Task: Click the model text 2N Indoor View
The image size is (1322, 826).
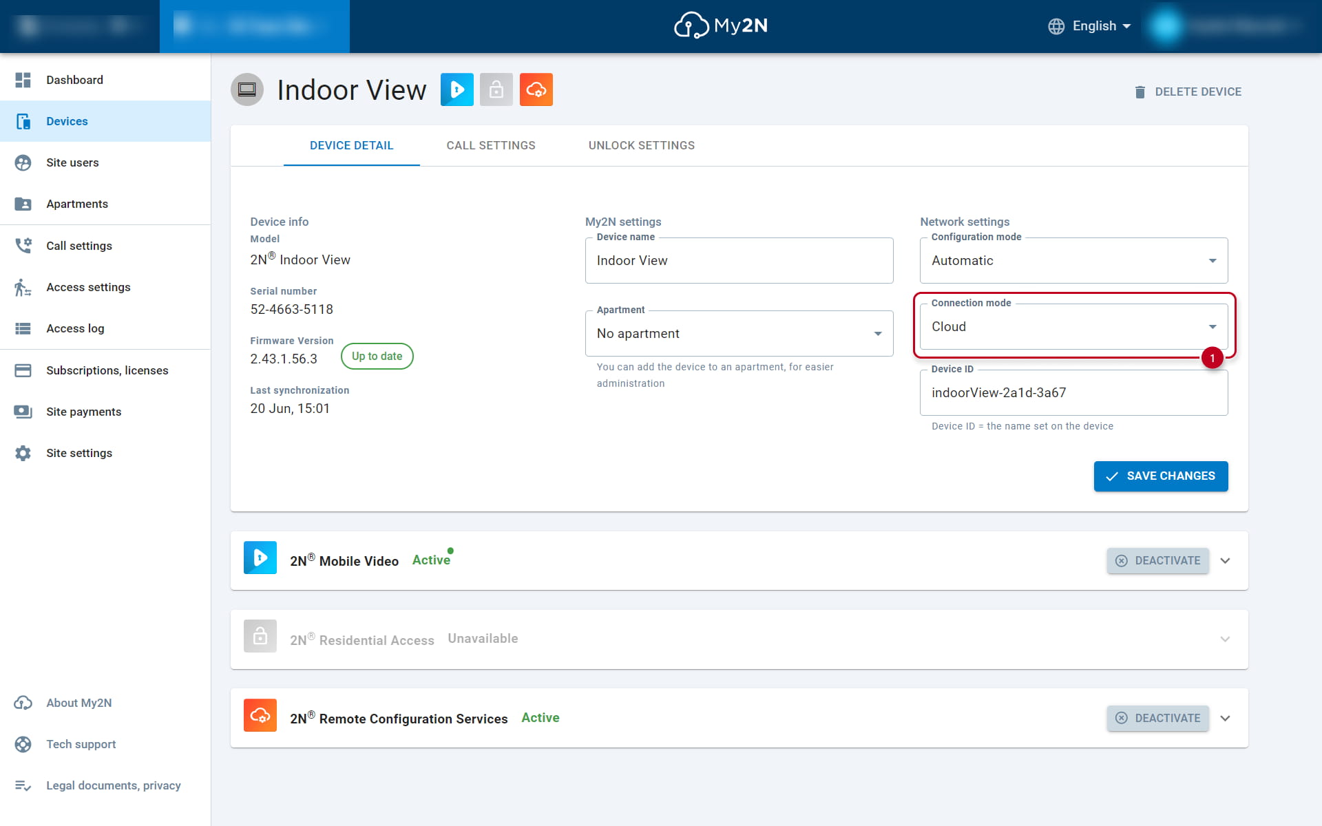Action: click(x=300, y=259)
